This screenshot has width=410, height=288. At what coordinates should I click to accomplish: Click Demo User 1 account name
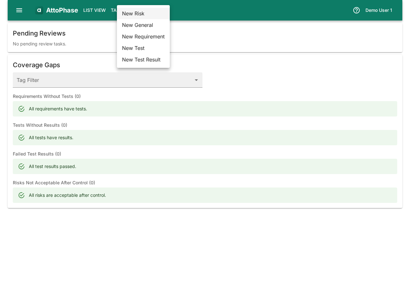tap(379, 10)
